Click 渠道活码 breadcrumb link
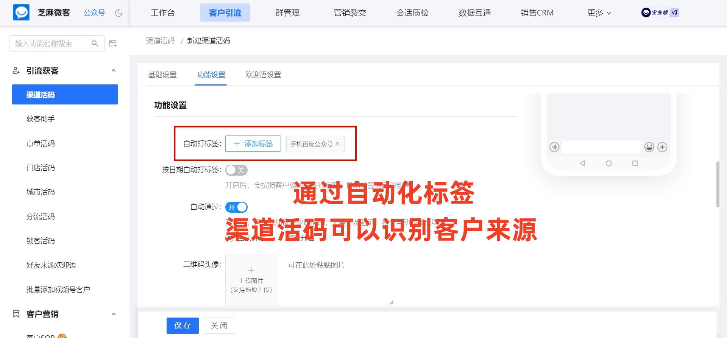The height and width of the screenshot is (338, 727). [161, 40]
